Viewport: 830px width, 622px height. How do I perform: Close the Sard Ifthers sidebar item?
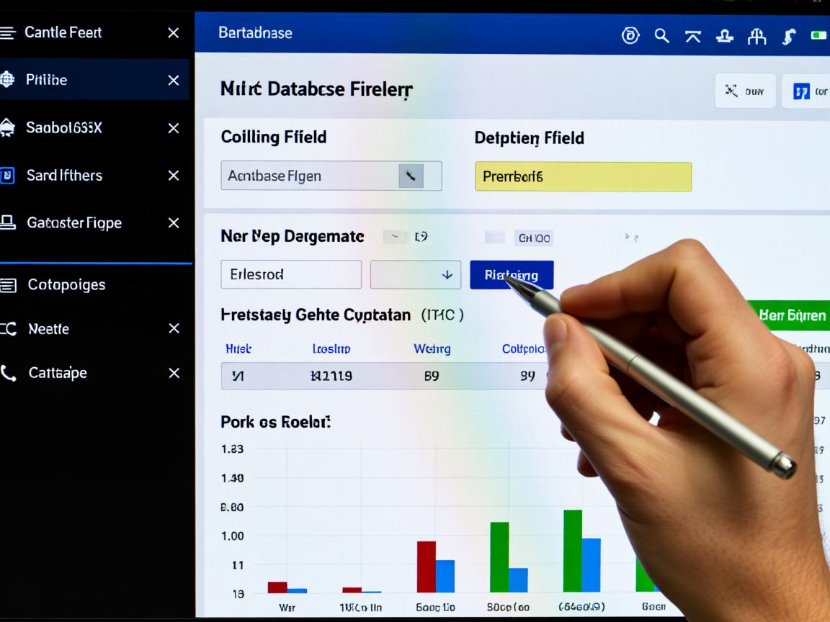tap(174, 176)
